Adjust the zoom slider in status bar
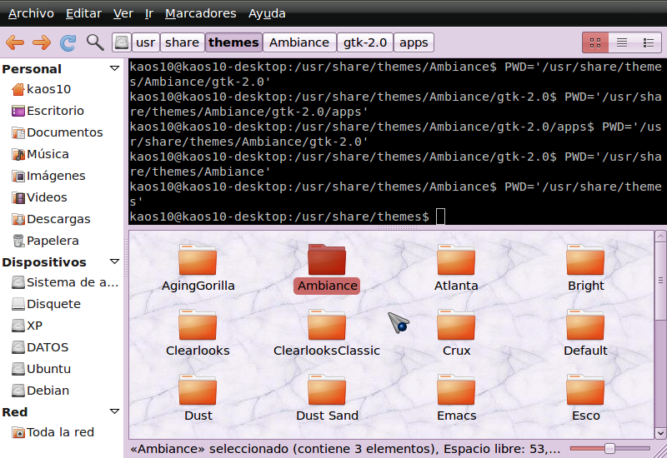The height and width of the screenshot is (458, 667). 610,449
